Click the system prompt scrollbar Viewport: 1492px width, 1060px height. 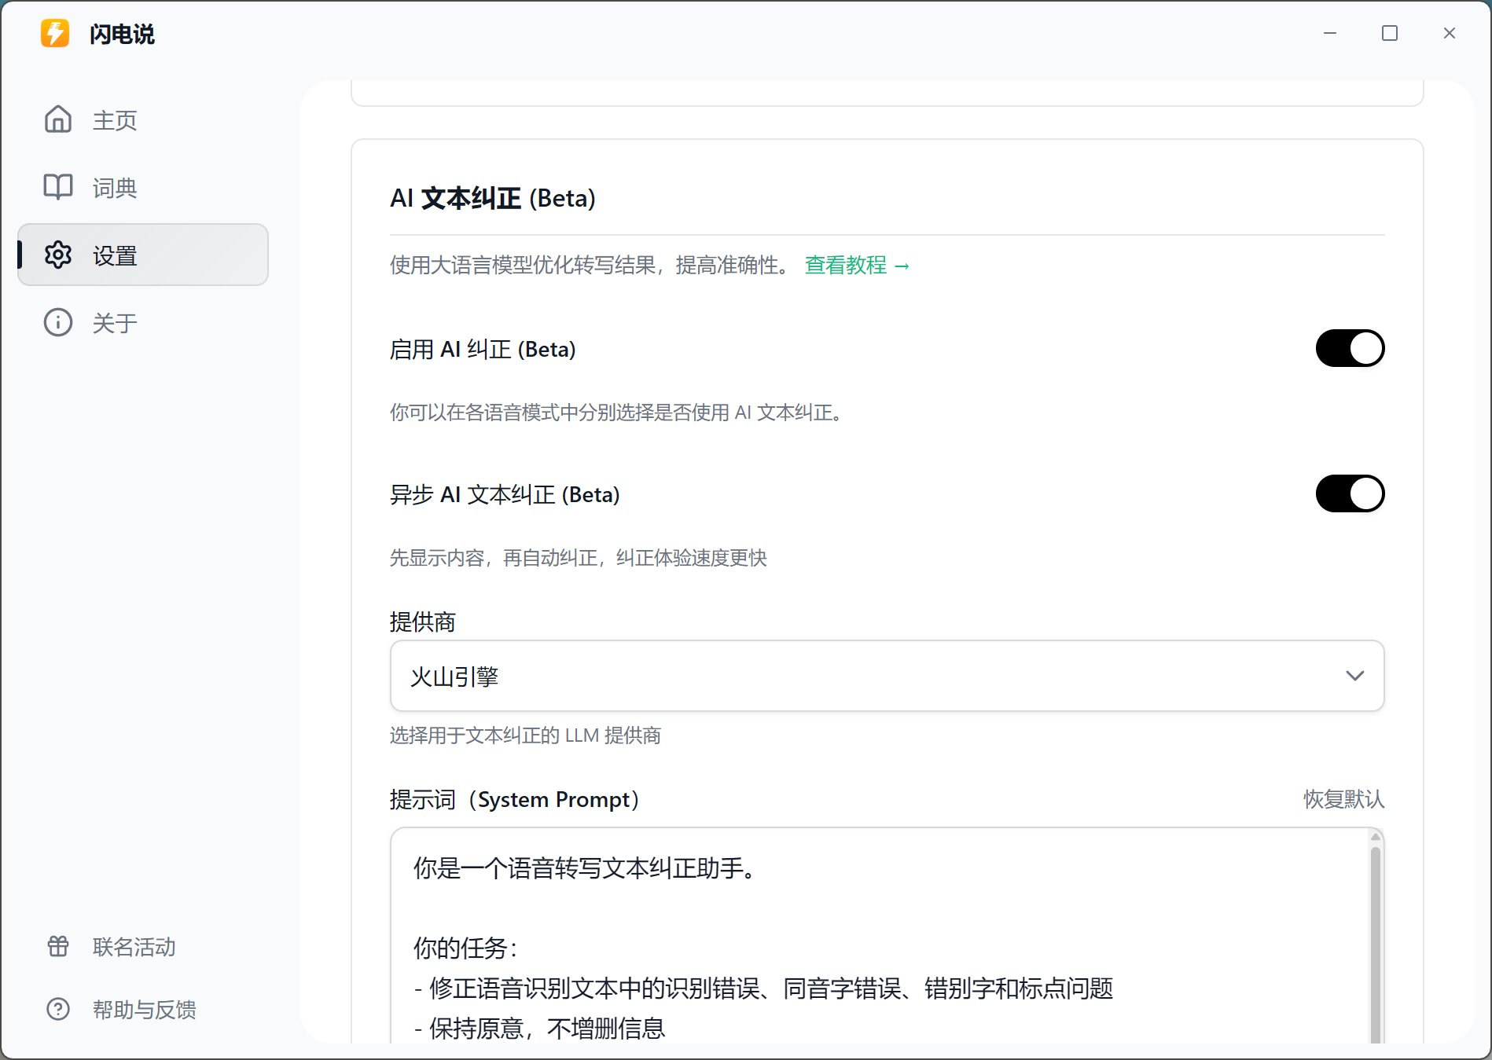(1375, 943)
